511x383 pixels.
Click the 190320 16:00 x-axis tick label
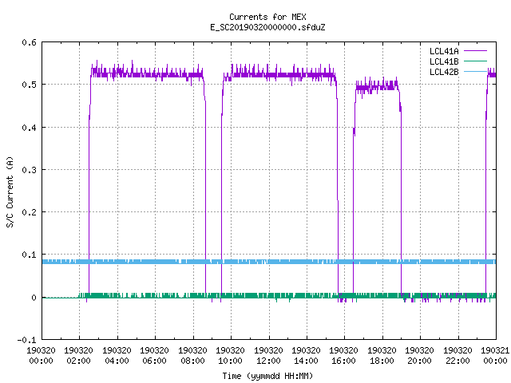tap(344, 356)
